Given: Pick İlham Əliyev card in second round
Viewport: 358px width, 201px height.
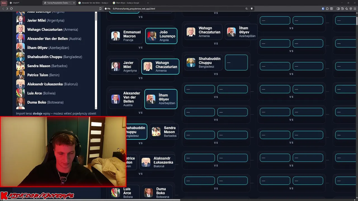Looking at the screenshot, I should click(241, 32).
